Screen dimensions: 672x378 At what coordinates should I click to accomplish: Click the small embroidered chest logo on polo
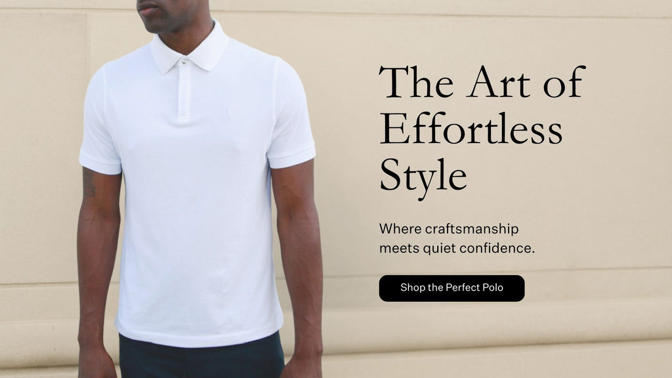pos(230,112)
